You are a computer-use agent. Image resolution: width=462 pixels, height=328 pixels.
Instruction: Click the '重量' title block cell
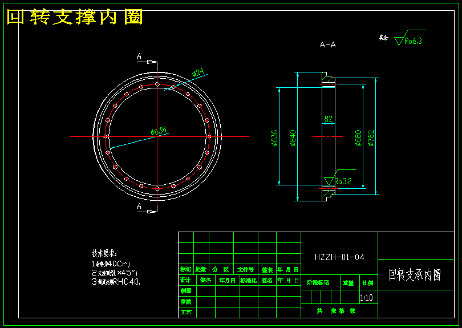click(348, 283)
